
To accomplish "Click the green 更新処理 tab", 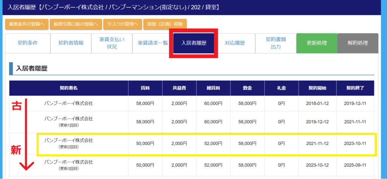I will 317,43.
